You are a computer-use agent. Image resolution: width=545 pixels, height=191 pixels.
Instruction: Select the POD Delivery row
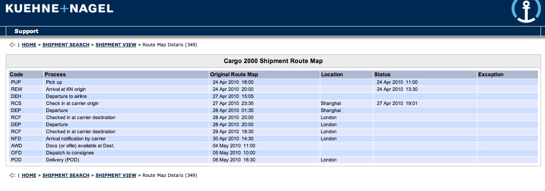(272, 160)
